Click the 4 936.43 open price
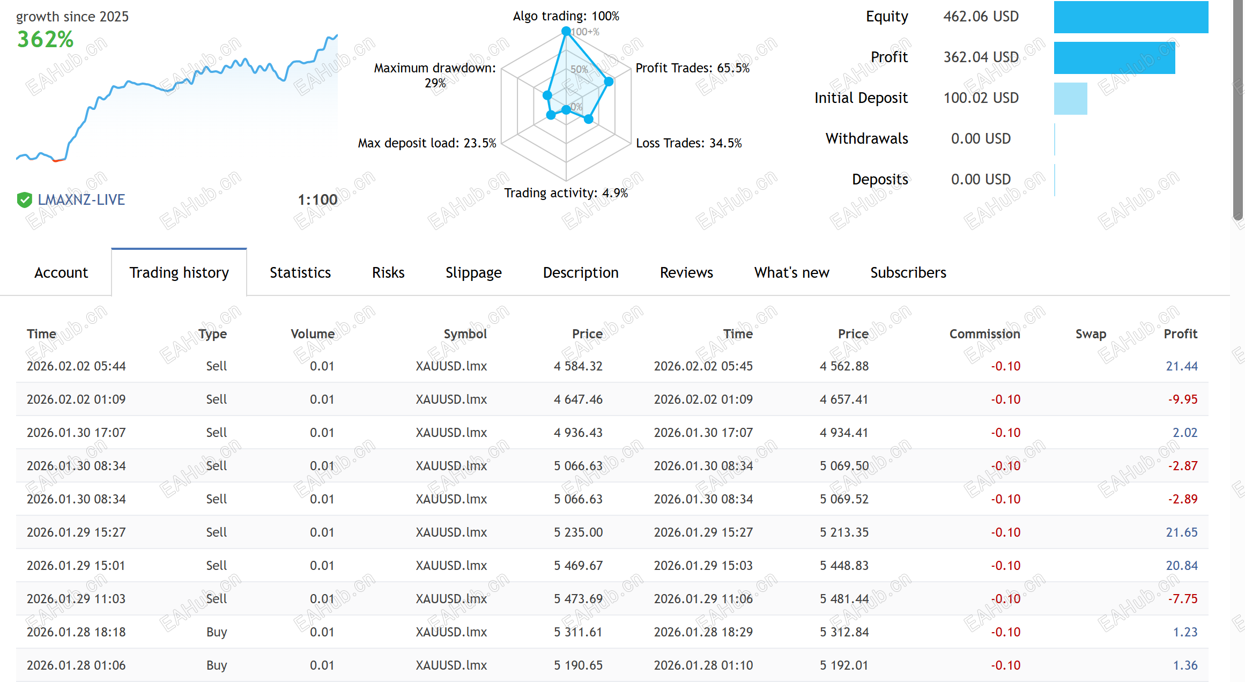 click(x=578, y=433)
